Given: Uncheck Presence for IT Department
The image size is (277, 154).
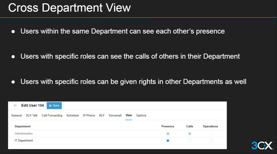Looking at the screenshot, I should click(x=168, y=141).
